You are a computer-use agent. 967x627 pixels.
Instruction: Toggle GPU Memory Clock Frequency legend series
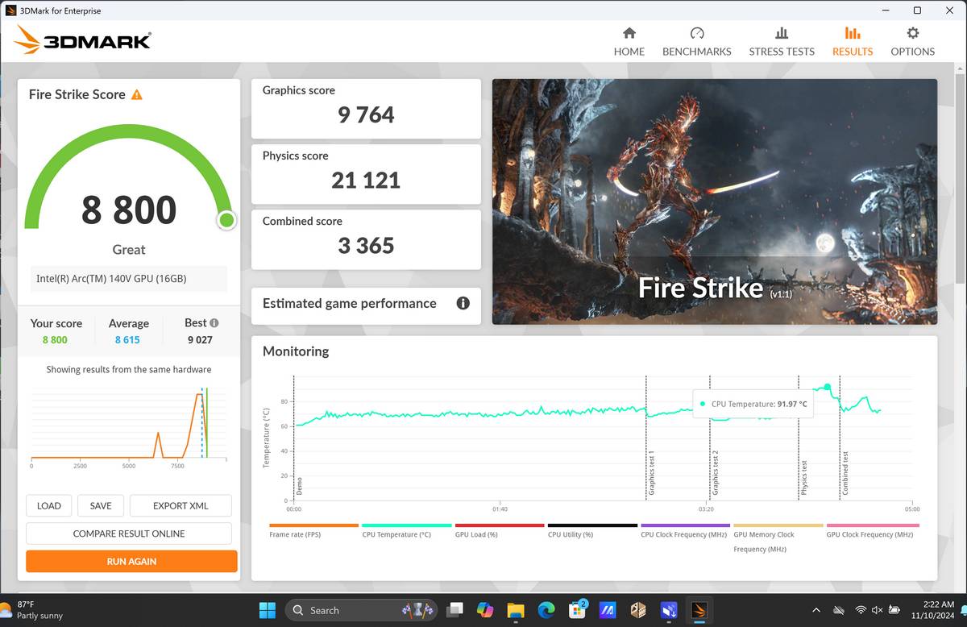click(x=778, y=538)
